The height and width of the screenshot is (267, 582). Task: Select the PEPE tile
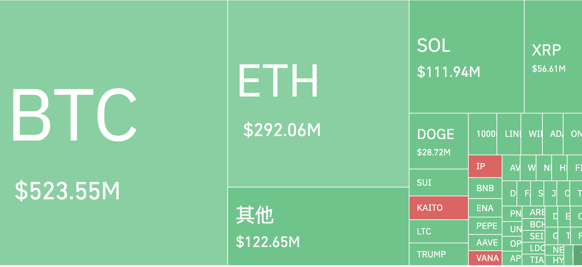point(485,226)
